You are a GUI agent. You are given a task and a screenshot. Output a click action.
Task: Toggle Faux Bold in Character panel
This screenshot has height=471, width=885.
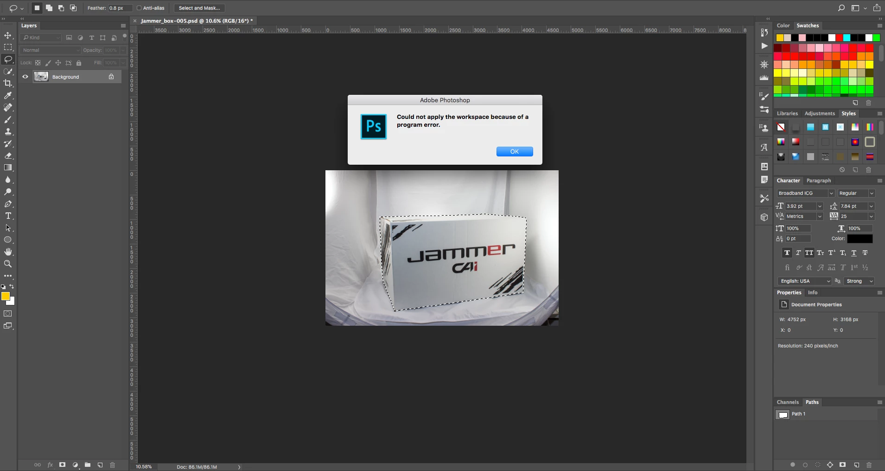coord(787,253)
